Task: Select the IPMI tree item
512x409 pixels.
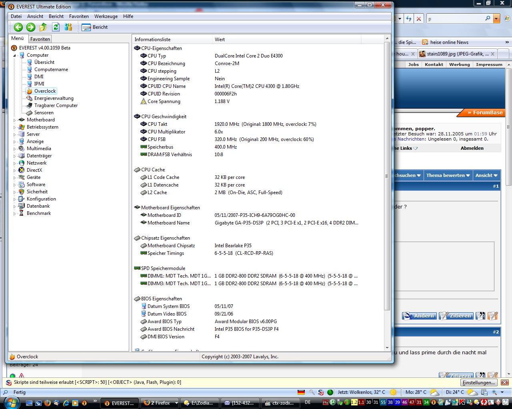Action: click(39, 84)
